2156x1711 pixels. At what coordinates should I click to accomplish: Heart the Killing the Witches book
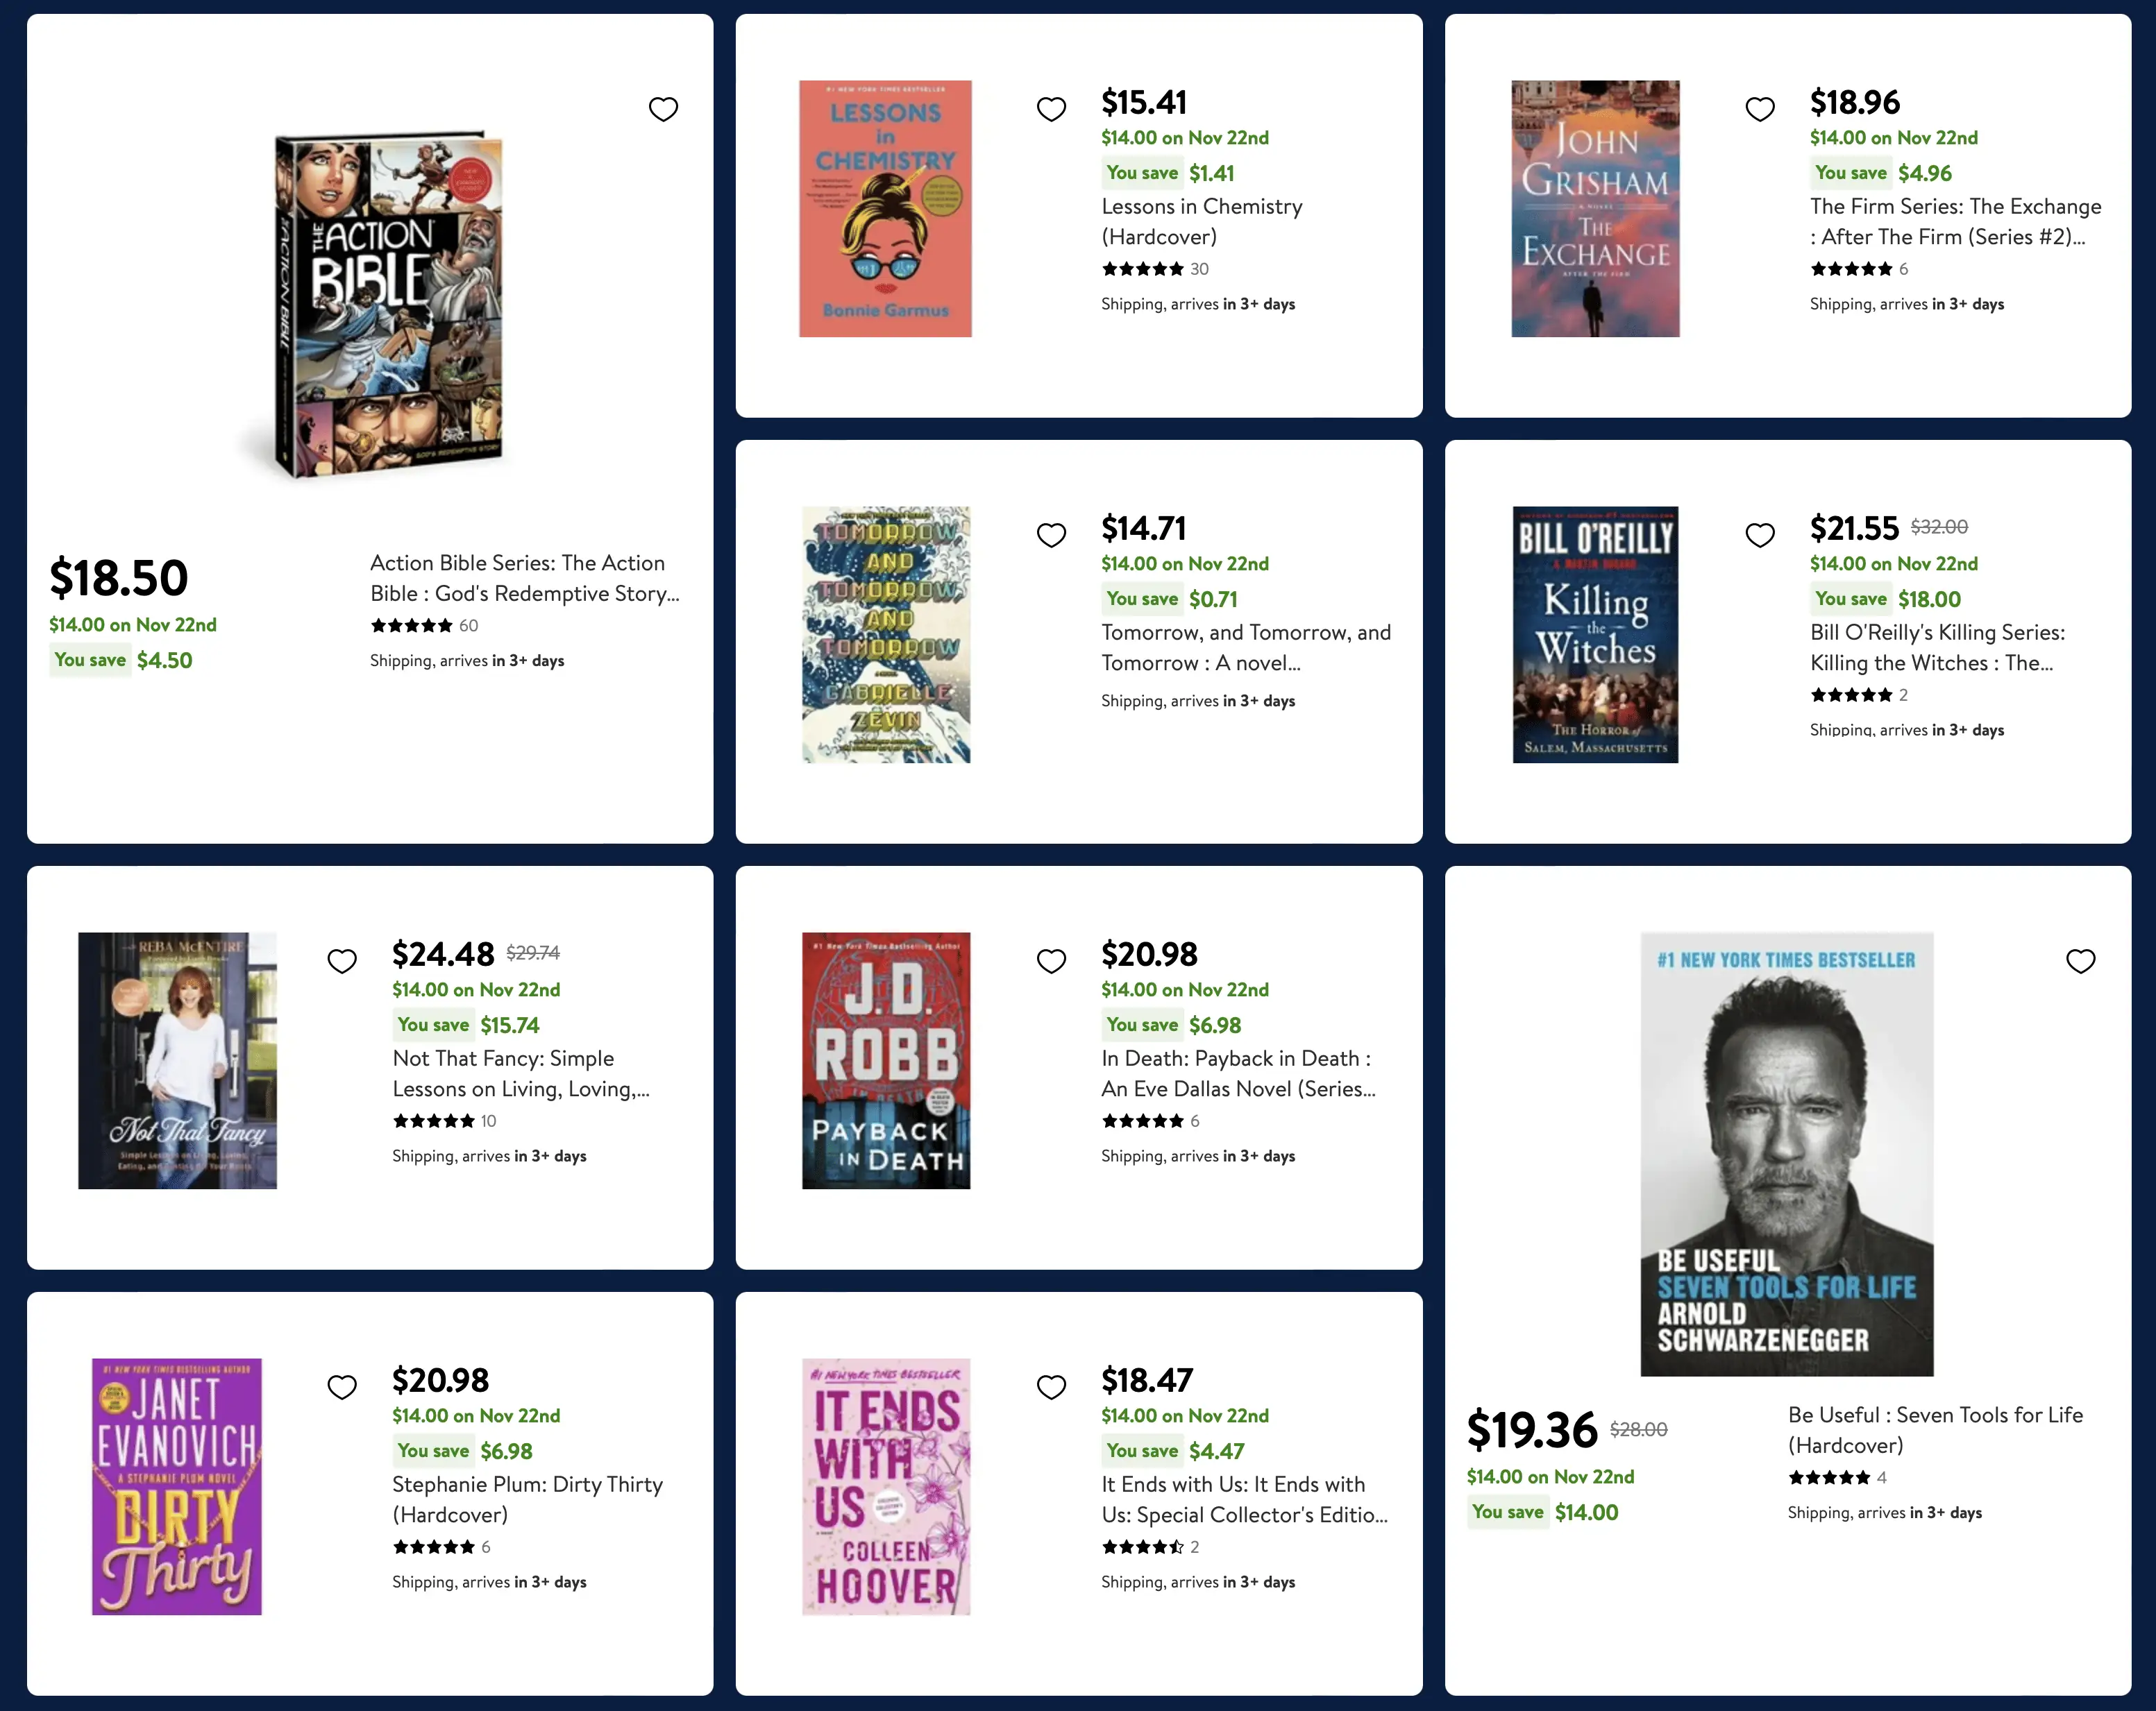[x=1760, y=535]
